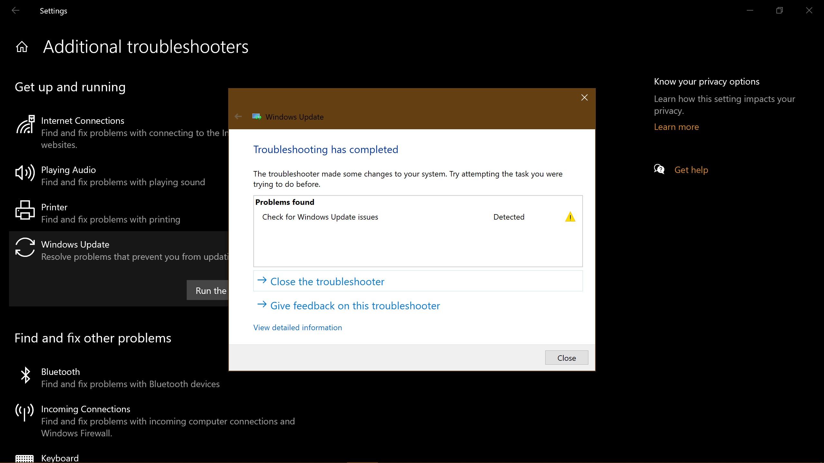This screenshot has height=463, width=824.
Task: Select the Printer icon
Action: (25, 210)
